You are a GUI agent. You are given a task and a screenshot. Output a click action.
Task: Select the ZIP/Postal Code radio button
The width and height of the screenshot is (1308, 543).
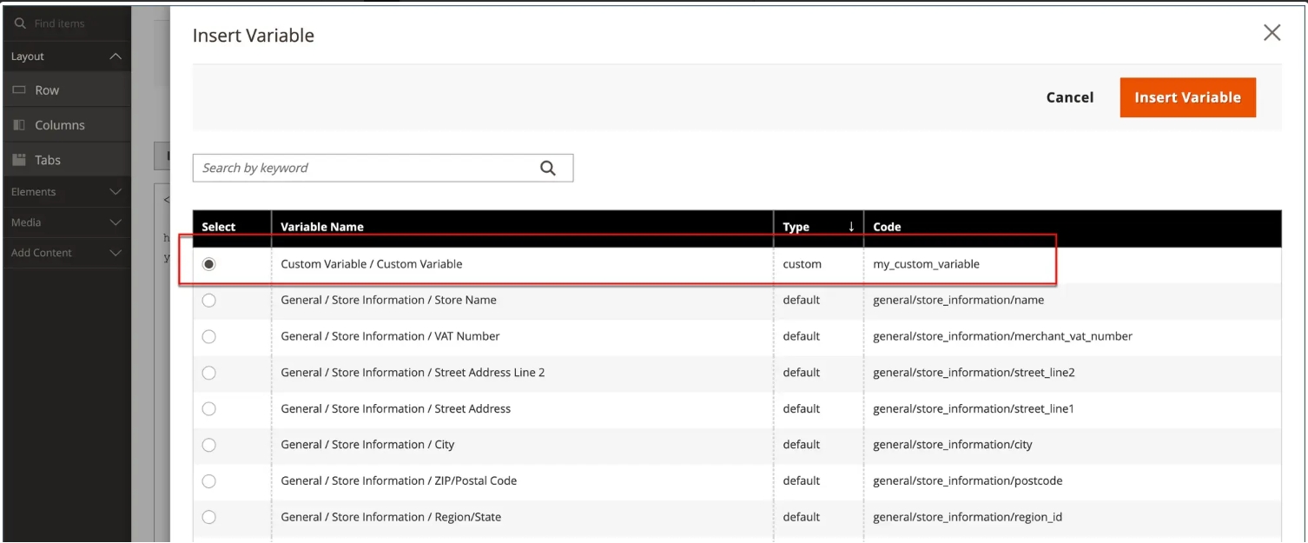coord(208,481)
